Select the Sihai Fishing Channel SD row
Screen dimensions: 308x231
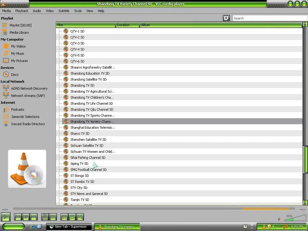(x=179, y=158)
